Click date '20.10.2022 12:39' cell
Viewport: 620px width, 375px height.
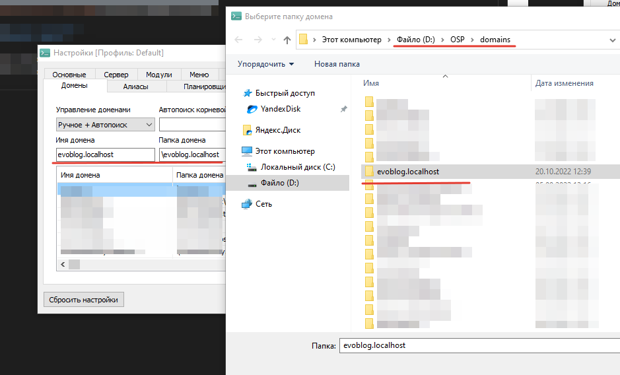point(563,172)
